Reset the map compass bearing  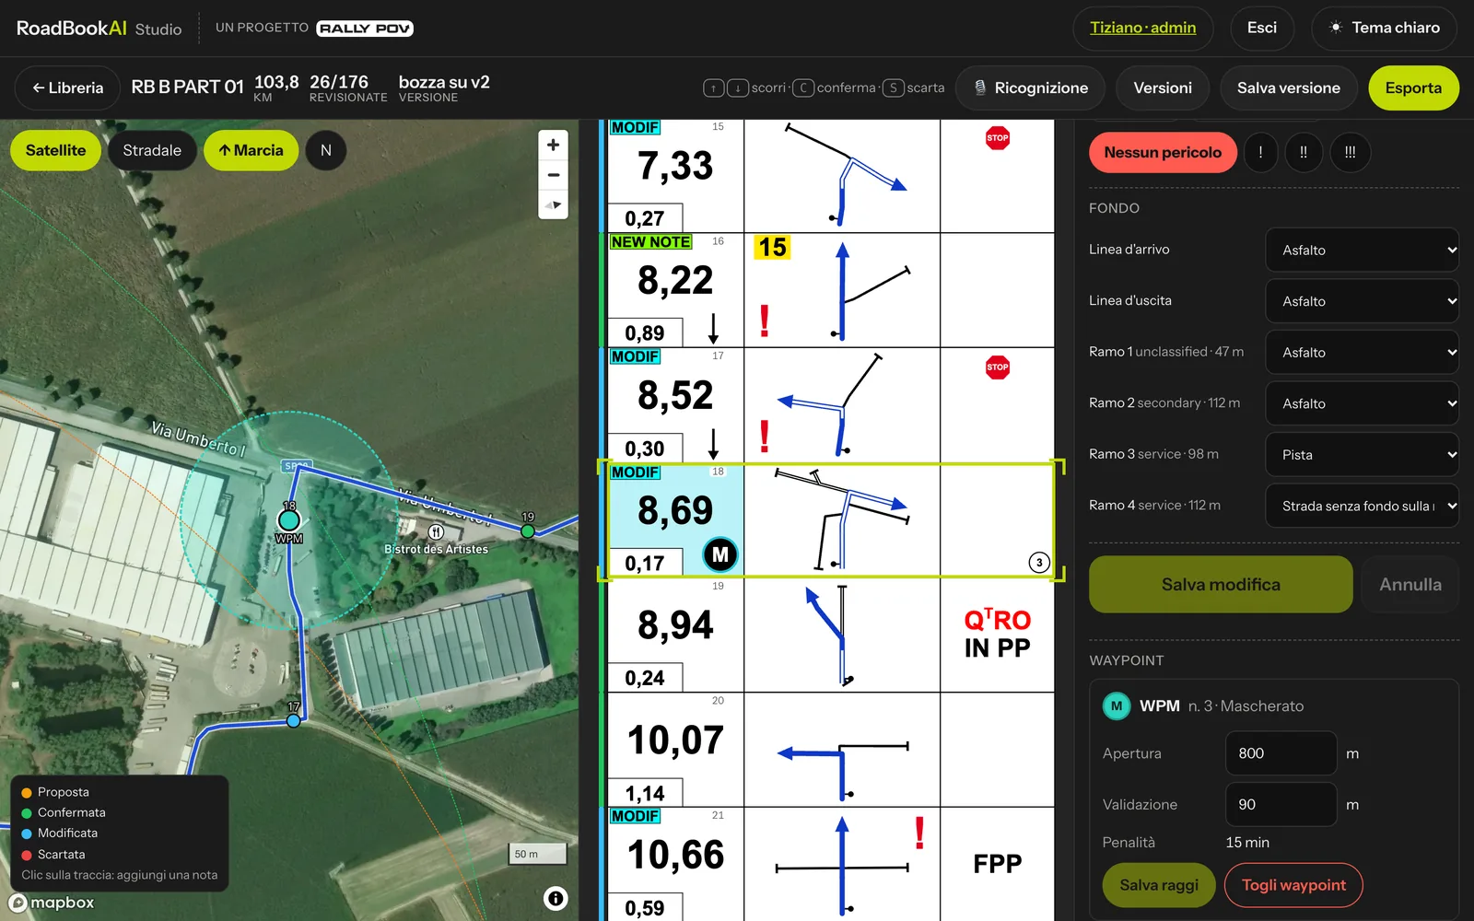(553, 204)
